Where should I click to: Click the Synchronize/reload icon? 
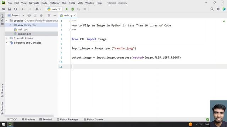[x=16, y=9]
